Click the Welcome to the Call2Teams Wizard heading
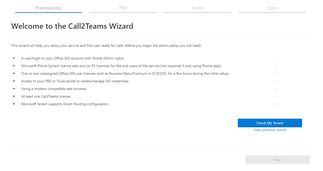323x171 pixels. [x=72, y=26]
